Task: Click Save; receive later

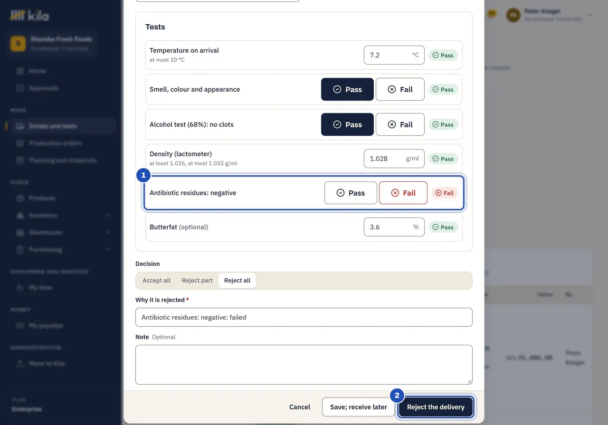Action: [x=359, y=407]
